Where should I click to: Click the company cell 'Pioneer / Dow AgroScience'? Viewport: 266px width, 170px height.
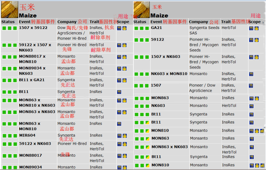pyautogui.click(x=202, y=88)
